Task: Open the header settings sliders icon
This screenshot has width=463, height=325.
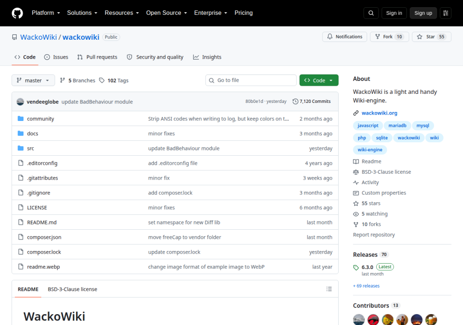Action: click(445, 13)
